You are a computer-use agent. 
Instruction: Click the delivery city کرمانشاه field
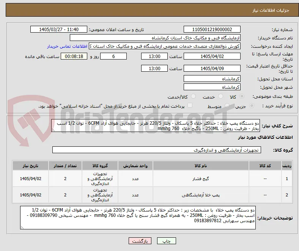click(212, 87)
